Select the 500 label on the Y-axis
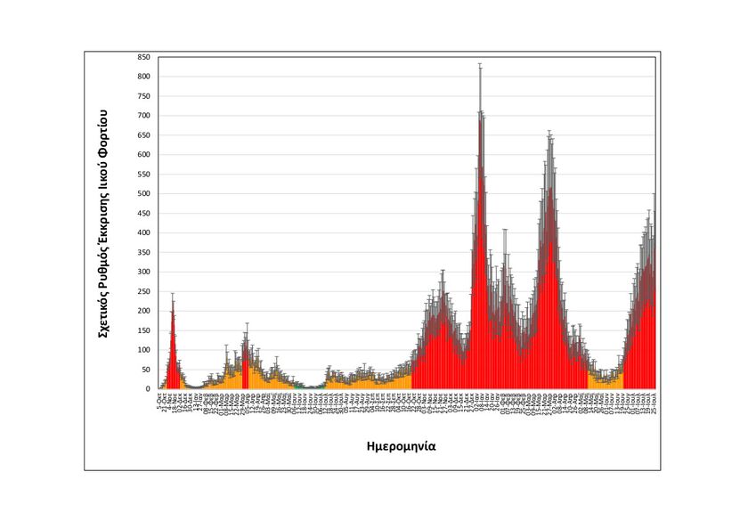The width and height of the screenshot is (748, 529). point(144,193)
